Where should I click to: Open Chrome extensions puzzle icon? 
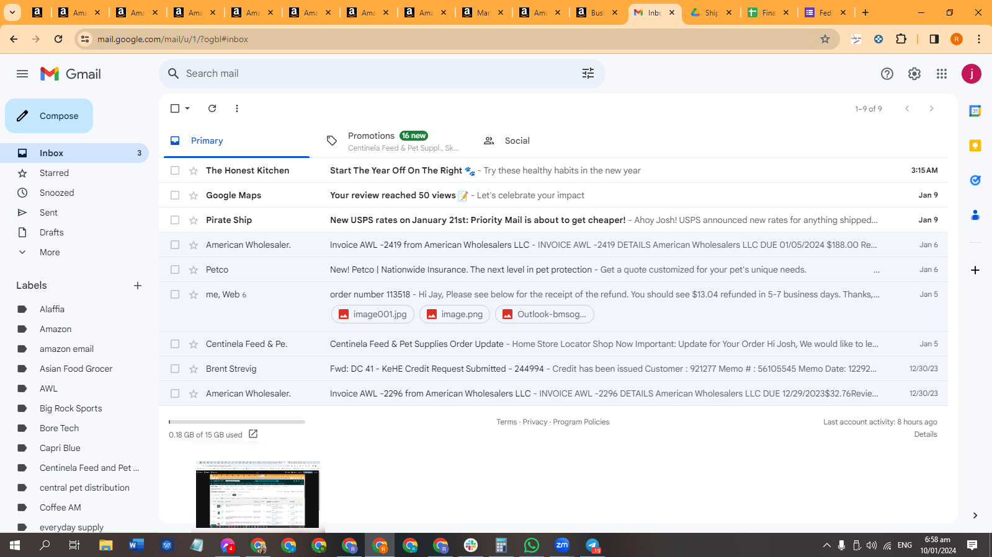click(x=901, y=39)
